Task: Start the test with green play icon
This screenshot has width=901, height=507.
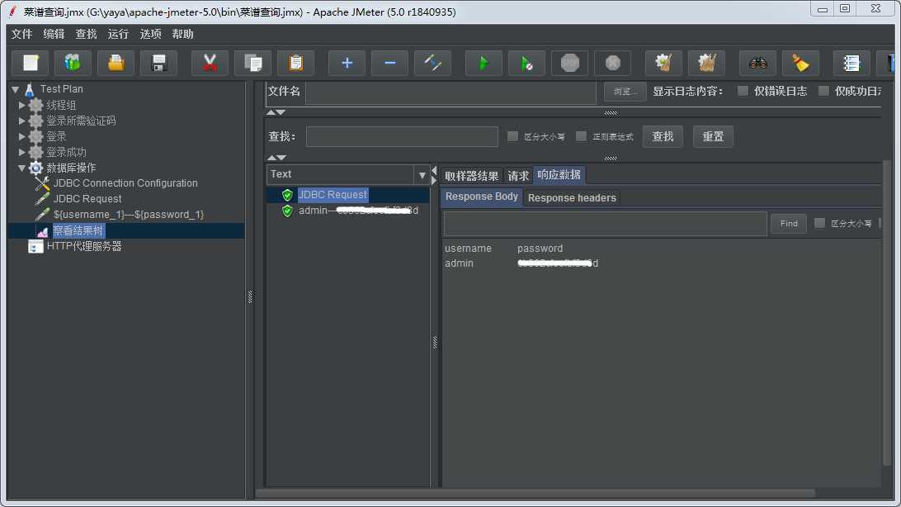Action: pyautogui.click(x=484, y=63)
